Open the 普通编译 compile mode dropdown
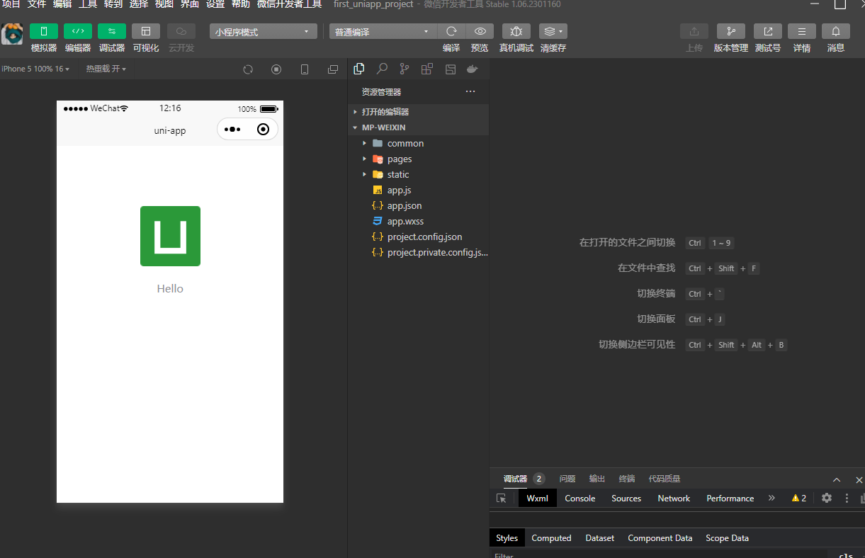 pos(383,32)
